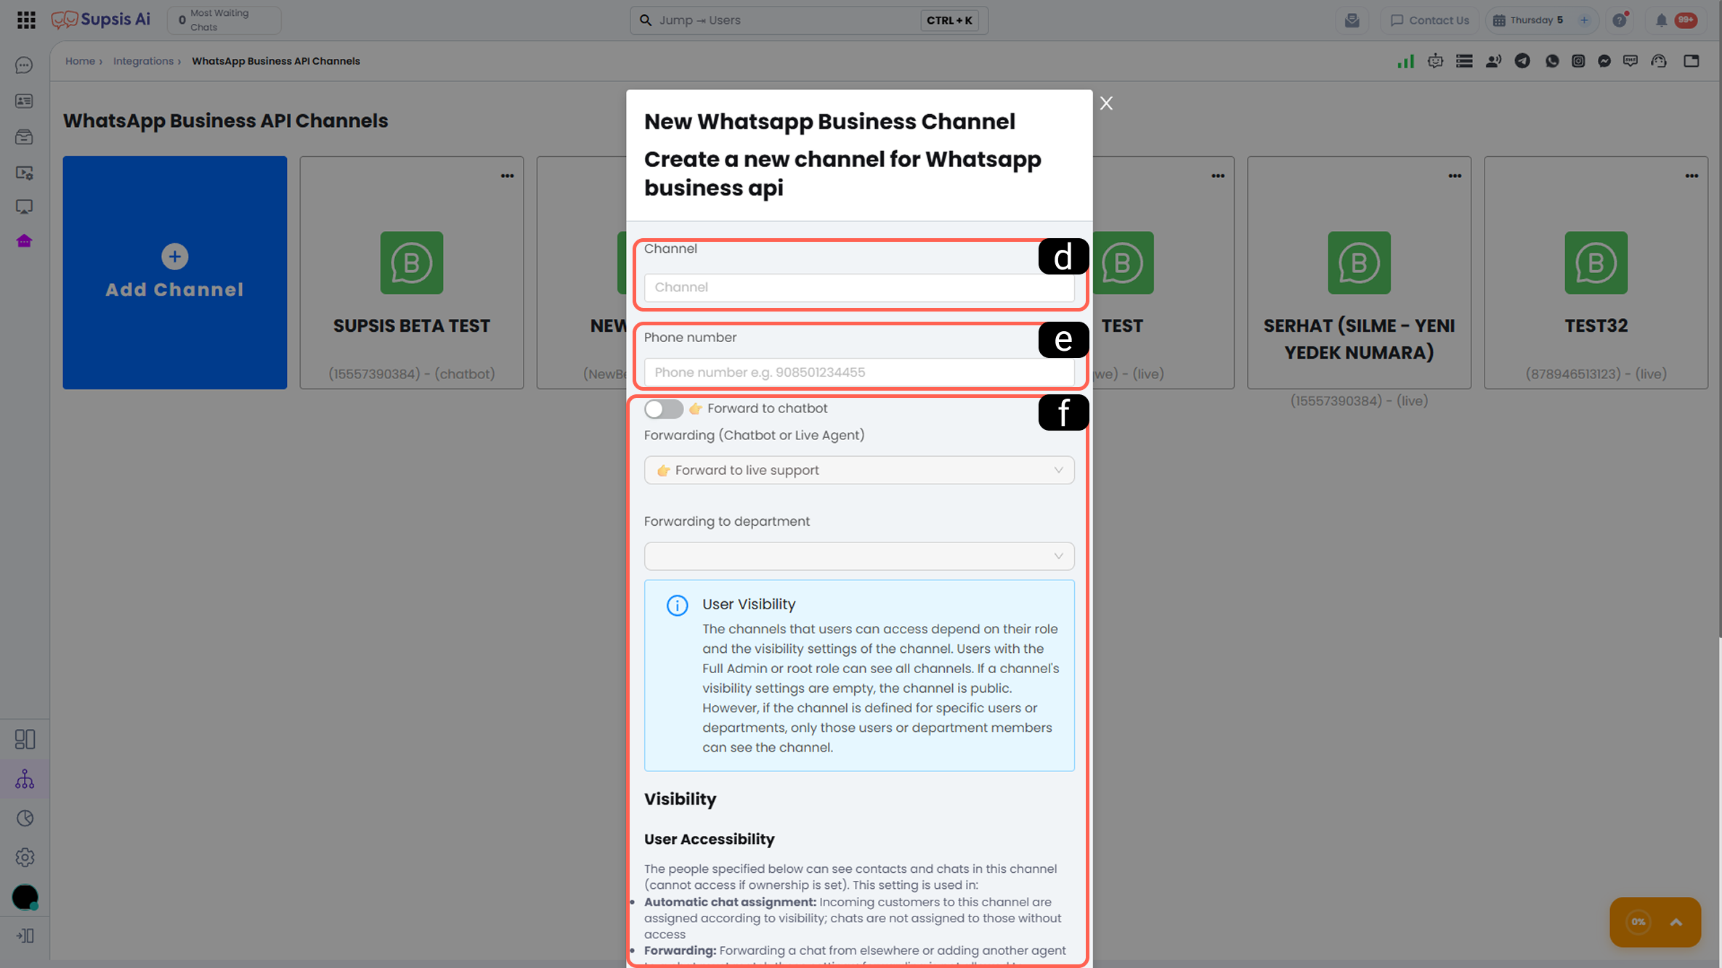1722x968 pixels.
Task: Click the server list icon
Action: coord(1464,61)
